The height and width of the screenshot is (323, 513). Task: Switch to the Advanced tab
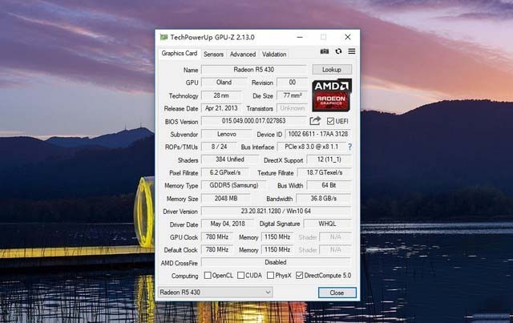242,55
